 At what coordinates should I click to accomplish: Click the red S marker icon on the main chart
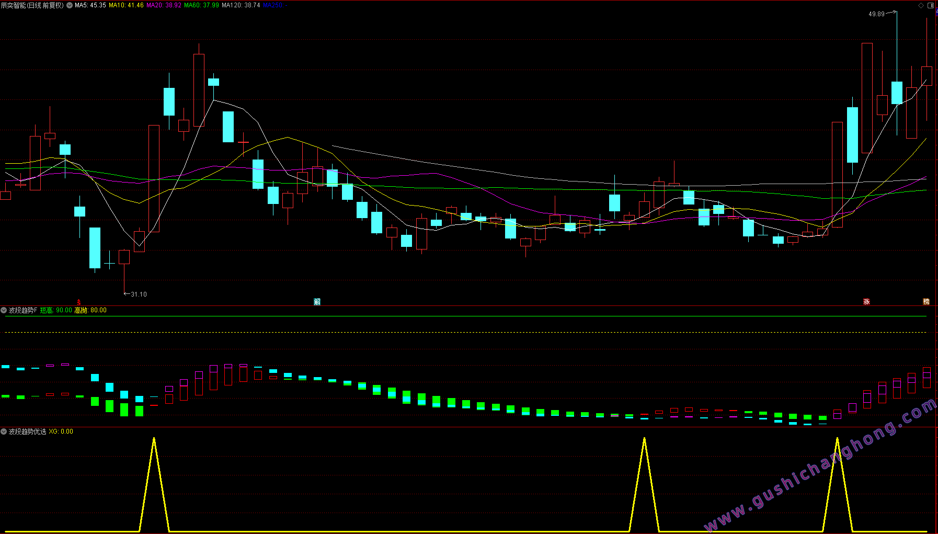pyautogui.click(x=79, y=302)
